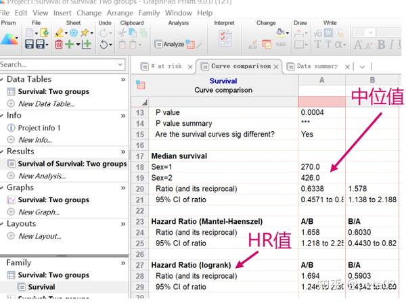Open the highlighter color dropdown arrow

(66, 33)
